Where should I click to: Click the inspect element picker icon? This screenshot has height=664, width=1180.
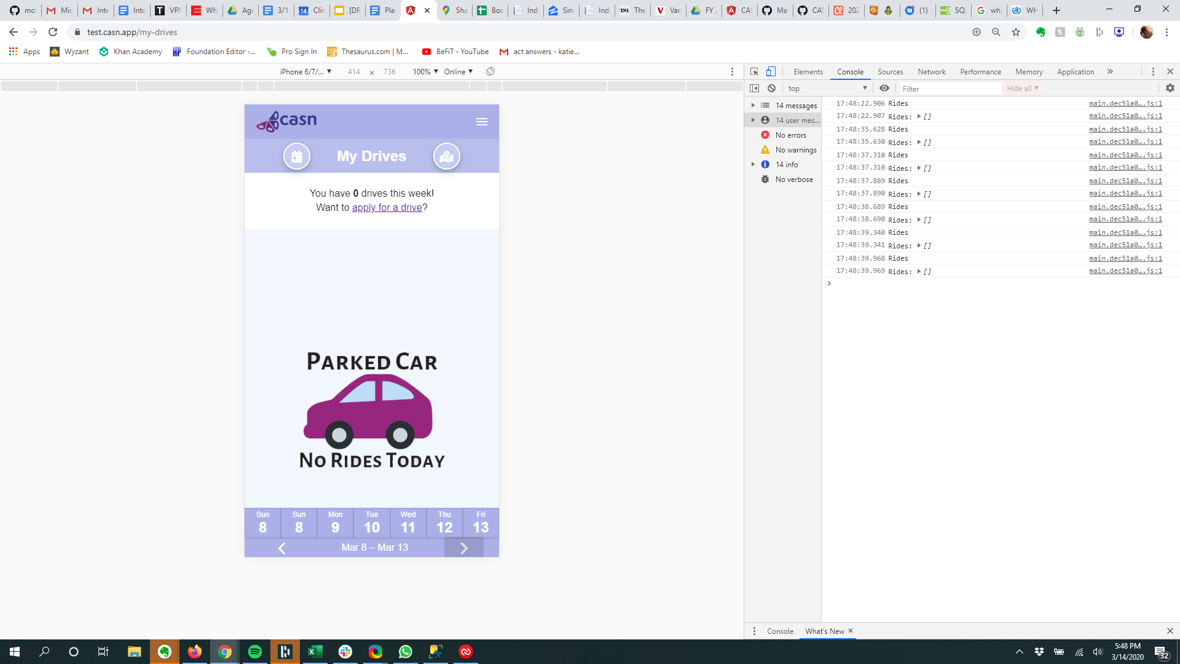[754, 72]
